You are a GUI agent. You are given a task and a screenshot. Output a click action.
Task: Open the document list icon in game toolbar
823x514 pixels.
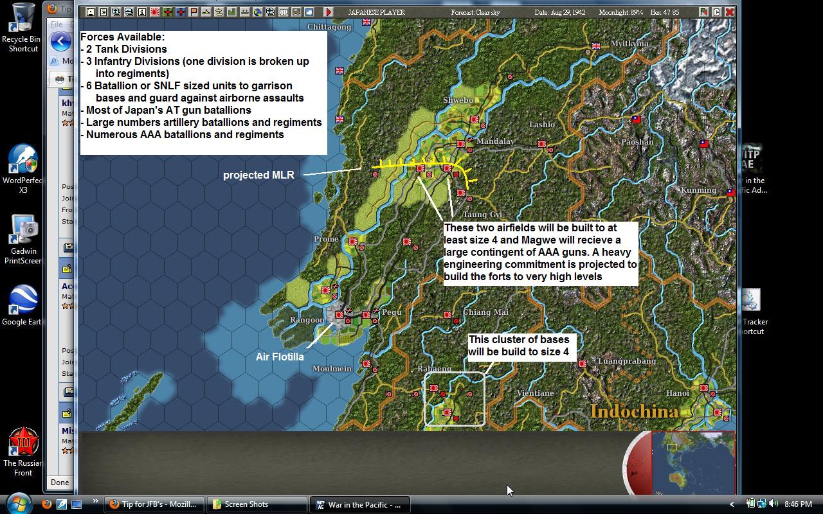(x=104, y=12)
